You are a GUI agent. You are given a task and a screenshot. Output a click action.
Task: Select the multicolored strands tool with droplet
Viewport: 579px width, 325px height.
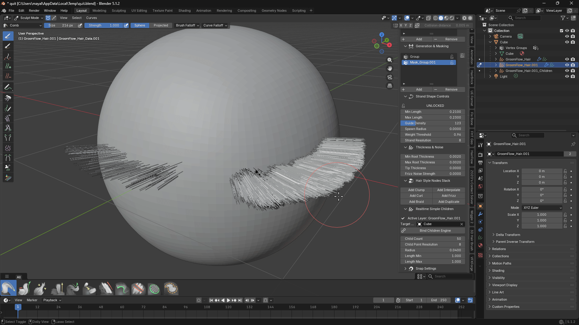pyautogui.click(x=8, y=178)
